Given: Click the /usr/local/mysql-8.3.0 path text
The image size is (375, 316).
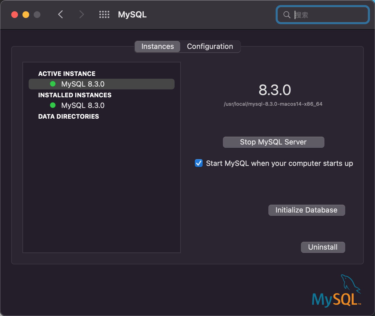Looking at the screenshot, I should (273, 104).
